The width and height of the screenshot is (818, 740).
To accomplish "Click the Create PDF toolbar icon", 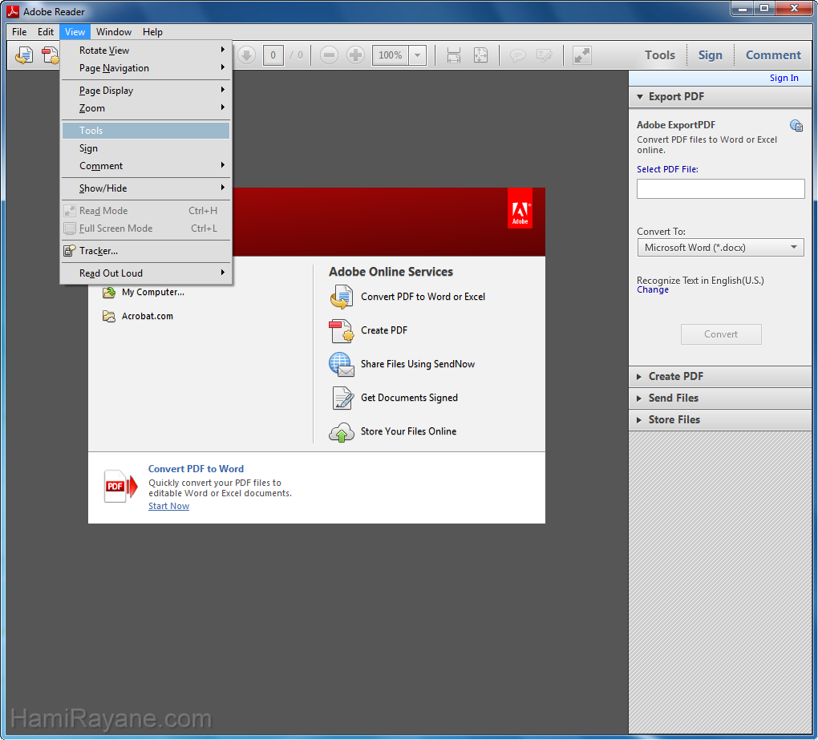I will [51, 55].
